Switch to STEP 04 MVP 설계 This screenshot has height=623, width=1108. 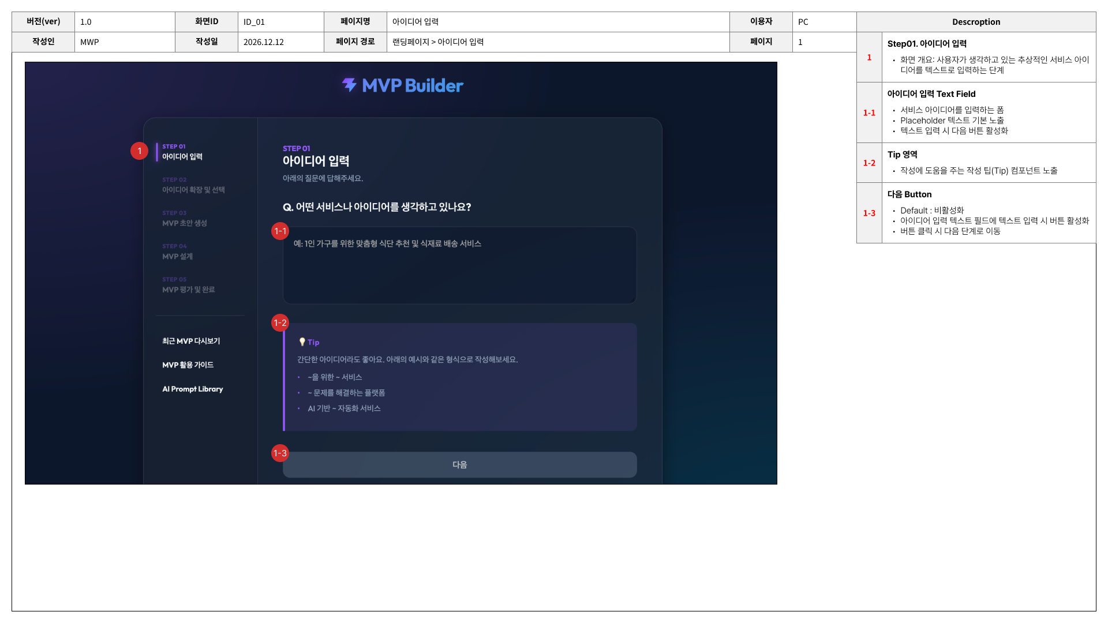178,252
